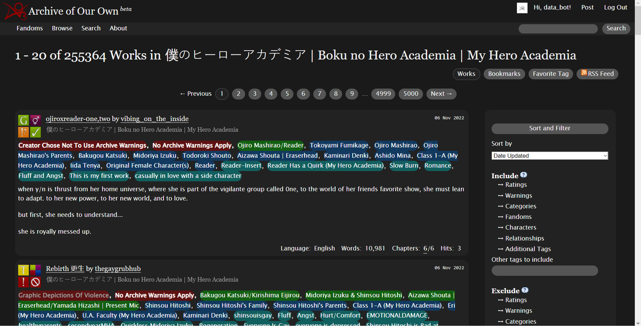Click the work in progress icon on Rebirth
The width and height of the screenshot is (641, 326).
(36, 282)
